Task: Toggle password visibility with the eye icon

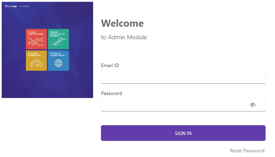Action: pos(253,105)
